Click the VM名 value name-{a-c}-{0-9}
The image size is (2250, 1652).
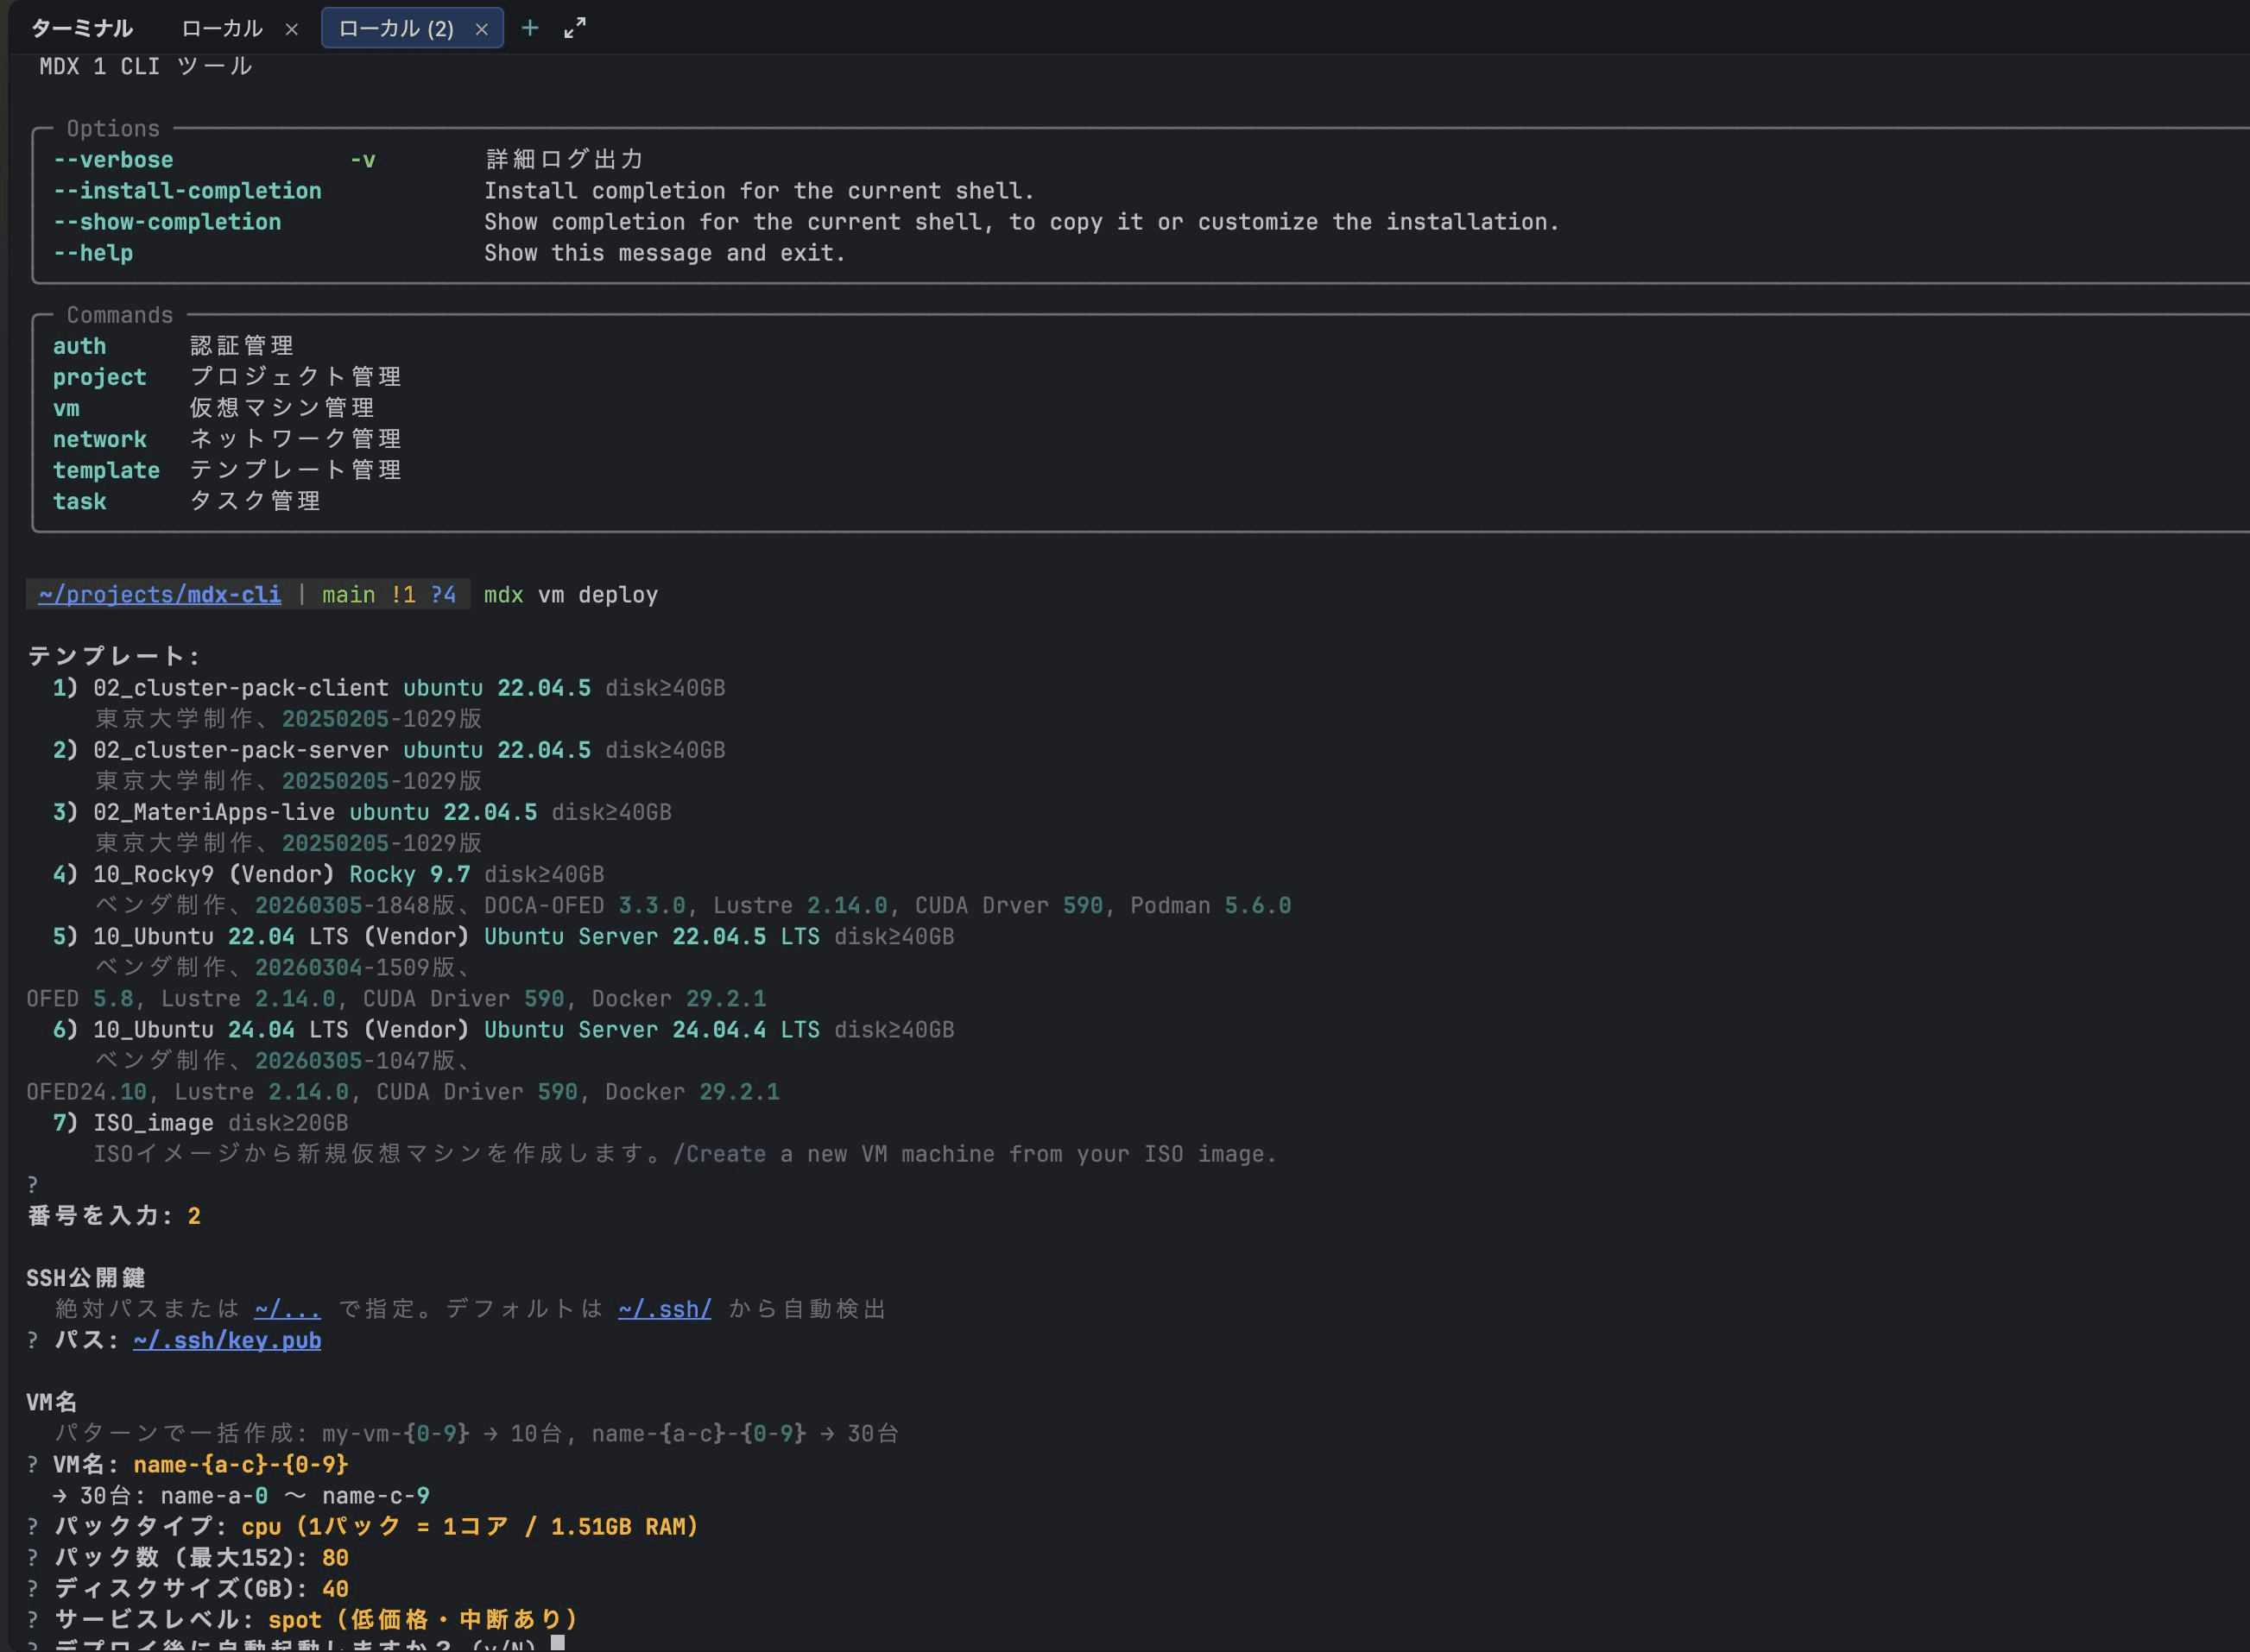tap(241, 1465)
